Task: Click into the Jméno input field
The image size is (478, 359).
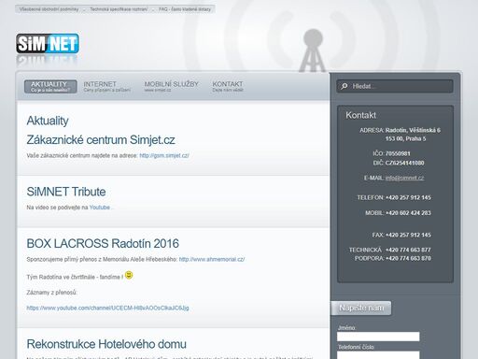Action: [x=378, y=337]
